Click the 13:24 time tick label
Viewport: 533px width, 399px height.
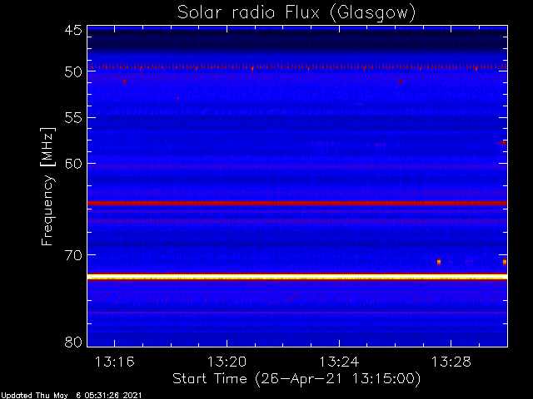339,362
